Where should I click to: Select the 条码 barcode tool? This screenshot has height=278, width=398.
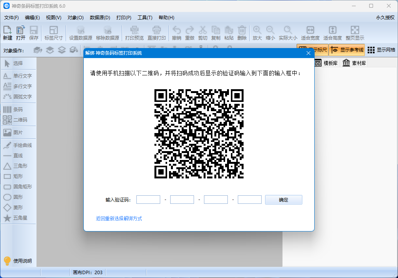[18, 110]
